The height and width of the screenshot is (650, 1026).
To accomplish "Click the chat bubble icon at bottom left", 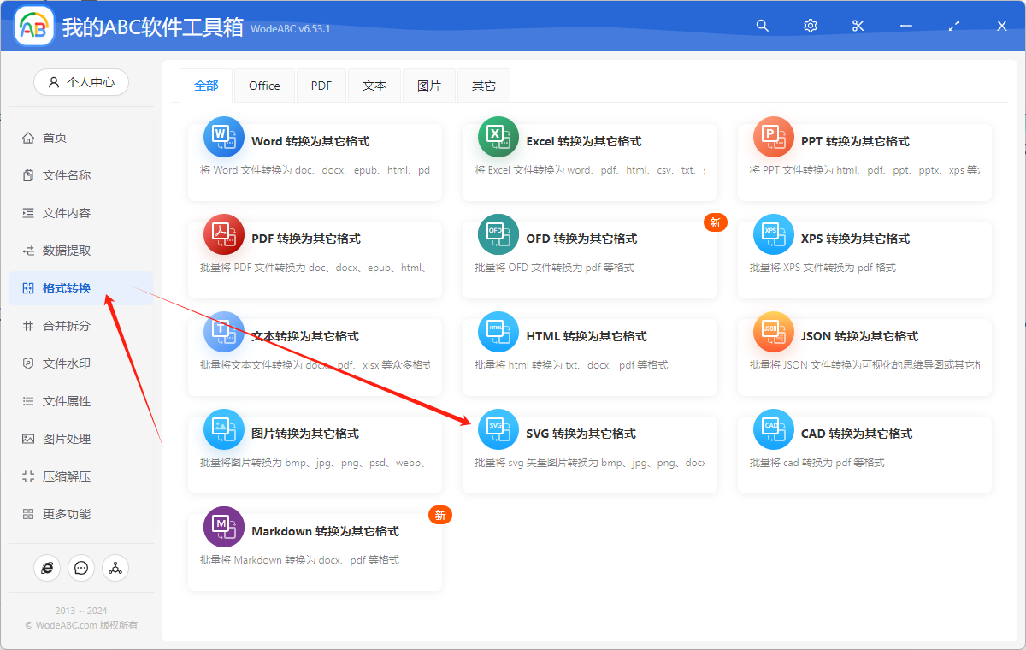I will click(81, 568).
